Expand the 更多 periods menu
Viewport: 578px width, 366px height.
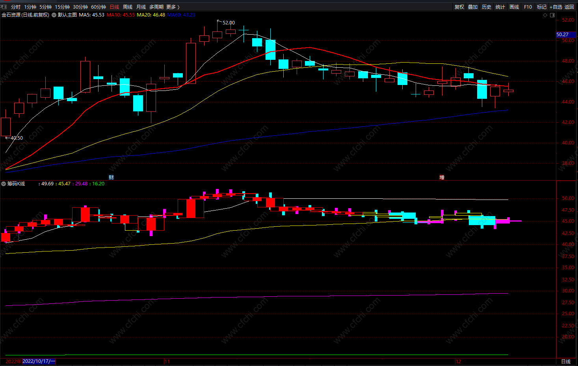tap(173, 7)
